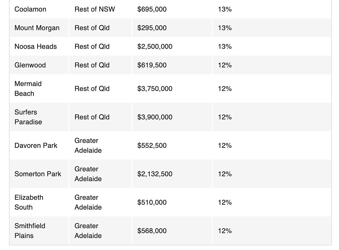Click the $295,000 Mount Morgan price
Screen dimensions: 339x250
point(152,28)
